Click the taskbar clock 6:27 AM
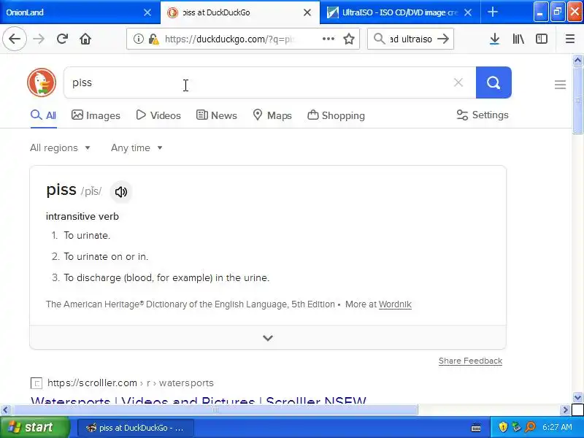The height and width of the screenshot is (438, 584). click(x=557, y=427)
